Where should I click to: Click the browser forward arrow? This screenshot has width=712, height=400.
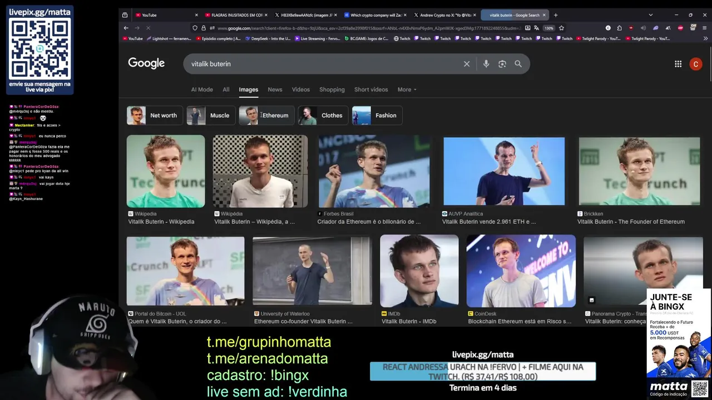pos(137,28)
